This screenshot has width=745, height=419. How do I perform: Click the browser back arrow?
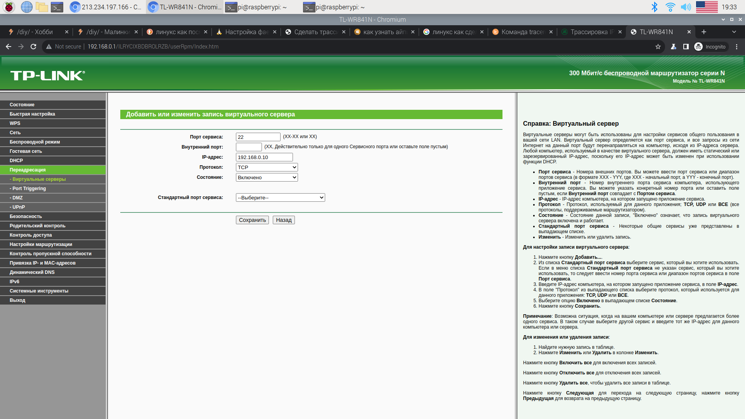[x=9, y=47]
